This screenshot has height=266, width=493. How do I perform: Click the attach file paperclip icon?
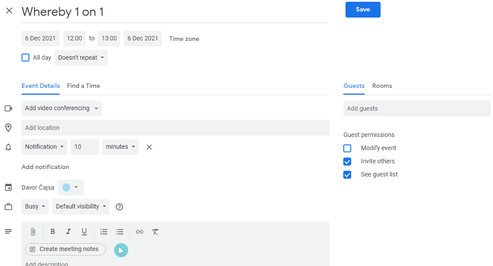click(33, 232)
